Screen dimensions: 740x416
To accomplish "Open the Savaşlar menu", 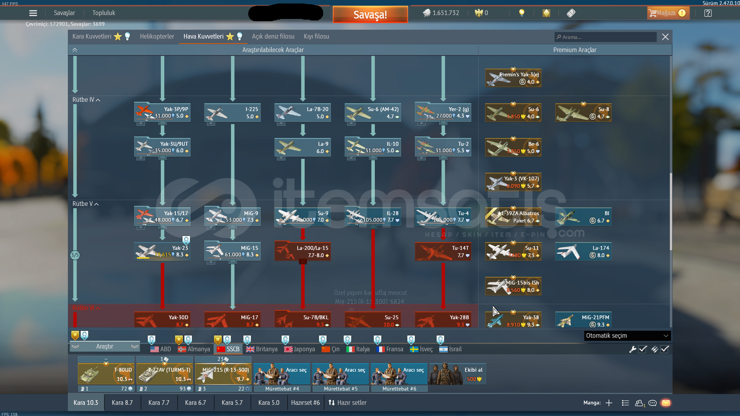I will pyautogui.click(x=64, y=13).
